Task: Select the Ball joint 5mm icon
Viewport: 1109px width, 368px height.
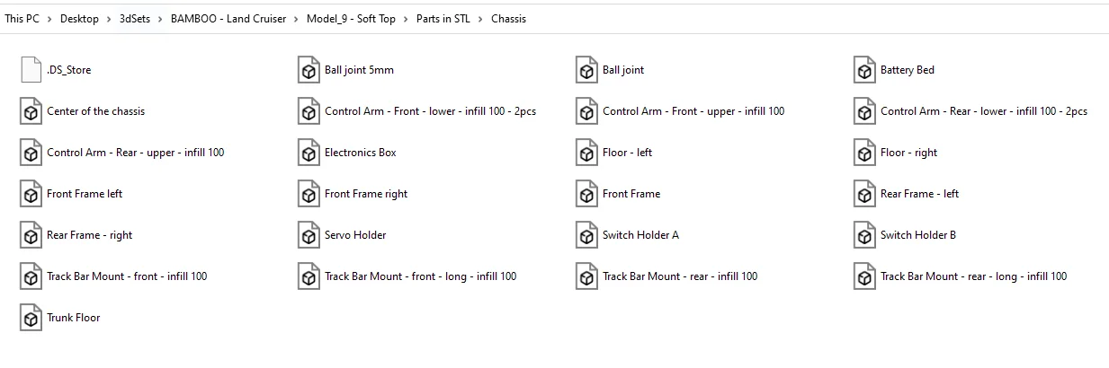Action: point(309,70)
